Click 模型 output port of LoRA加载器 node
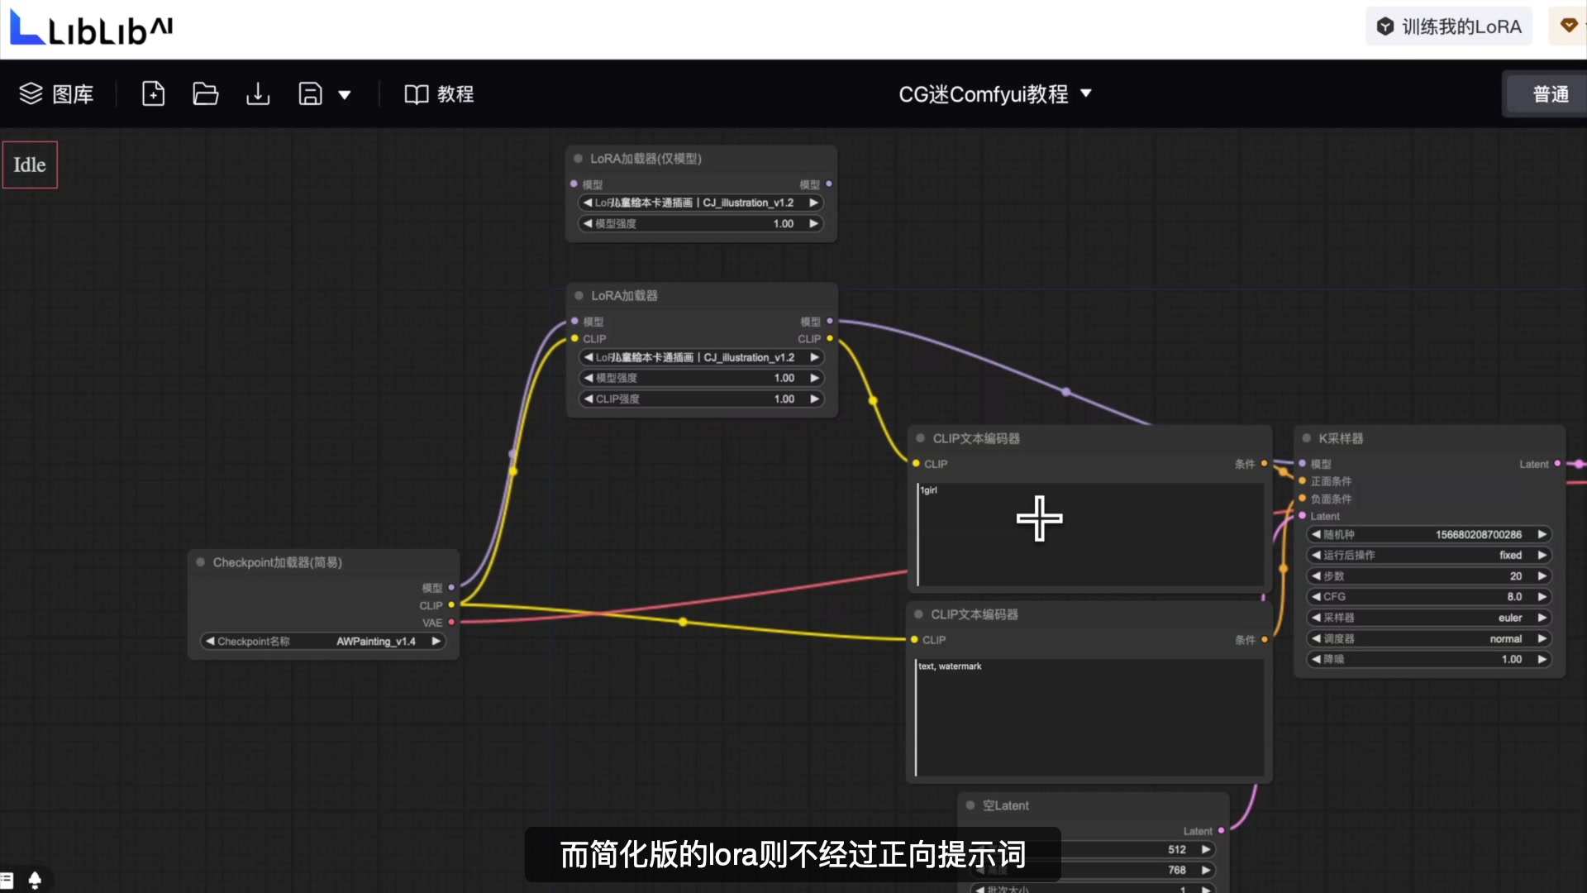 (829, 321)
